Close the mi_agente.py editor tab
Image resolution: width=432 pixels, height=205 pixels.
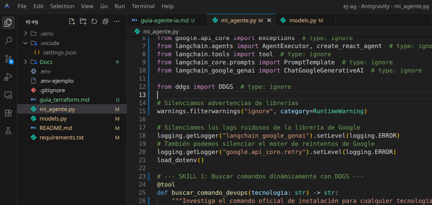(x=269, y=20)
